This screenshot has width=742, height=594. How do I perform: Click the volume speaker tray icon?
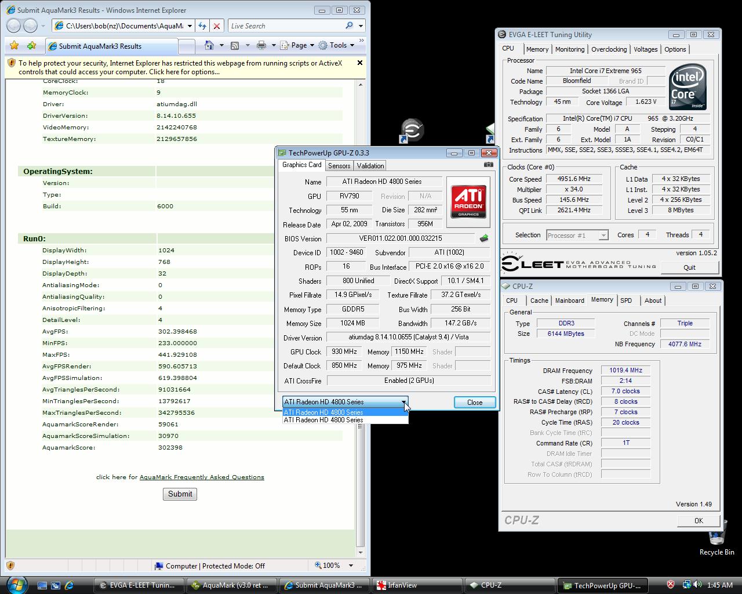[x=698, y=585]
